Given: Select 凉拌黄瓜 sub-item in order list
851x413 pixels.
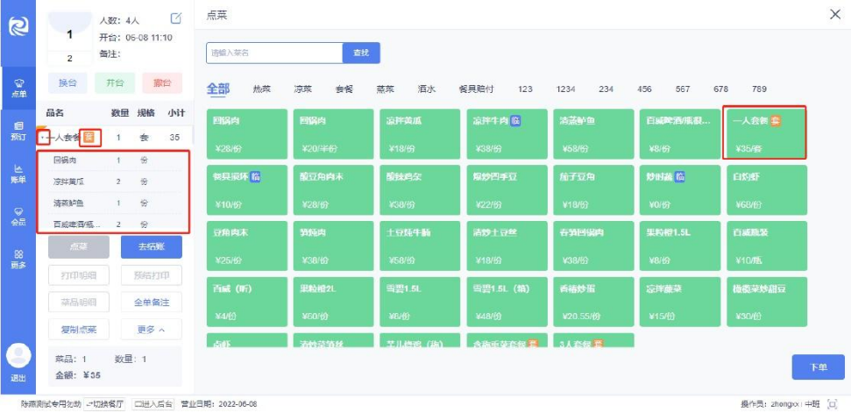Looking at the screenshot, I should [113, 182].
